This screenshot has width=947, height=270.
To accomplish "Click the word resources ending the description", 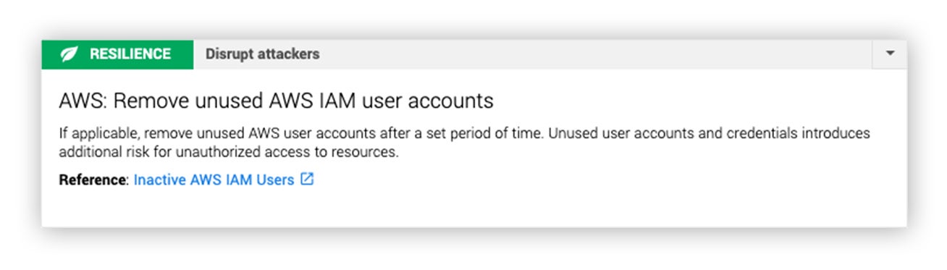I will (x=373, y=153).
